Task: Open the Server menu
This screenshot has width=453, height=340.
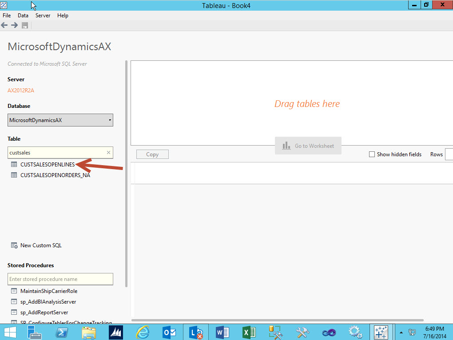Action: (43, 15)
